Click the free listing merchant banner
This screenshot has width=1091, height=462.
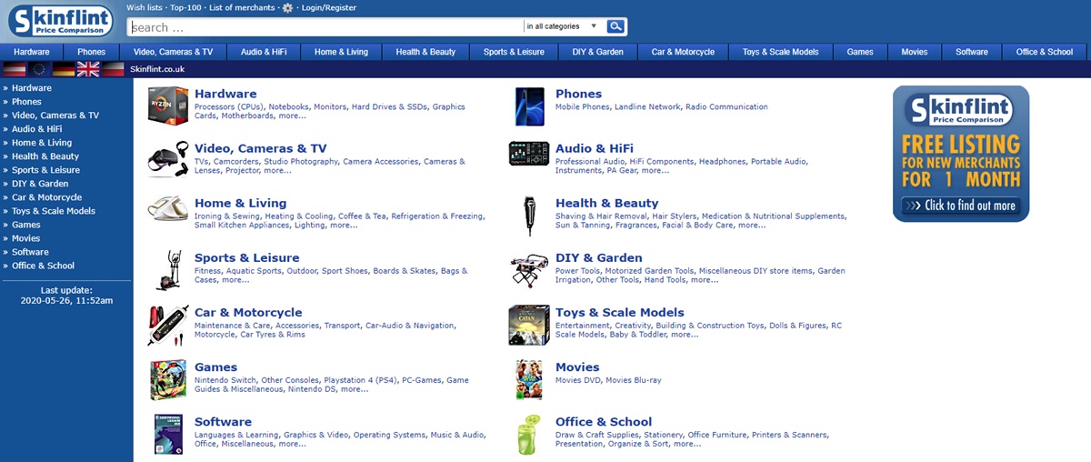pyautogui.click(x=960, y=154)
